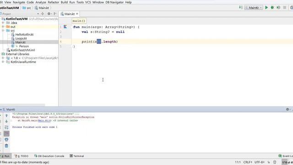Open the DB Navigator menu
Viewport: 293px width, 165px height.
click(114, 2)
